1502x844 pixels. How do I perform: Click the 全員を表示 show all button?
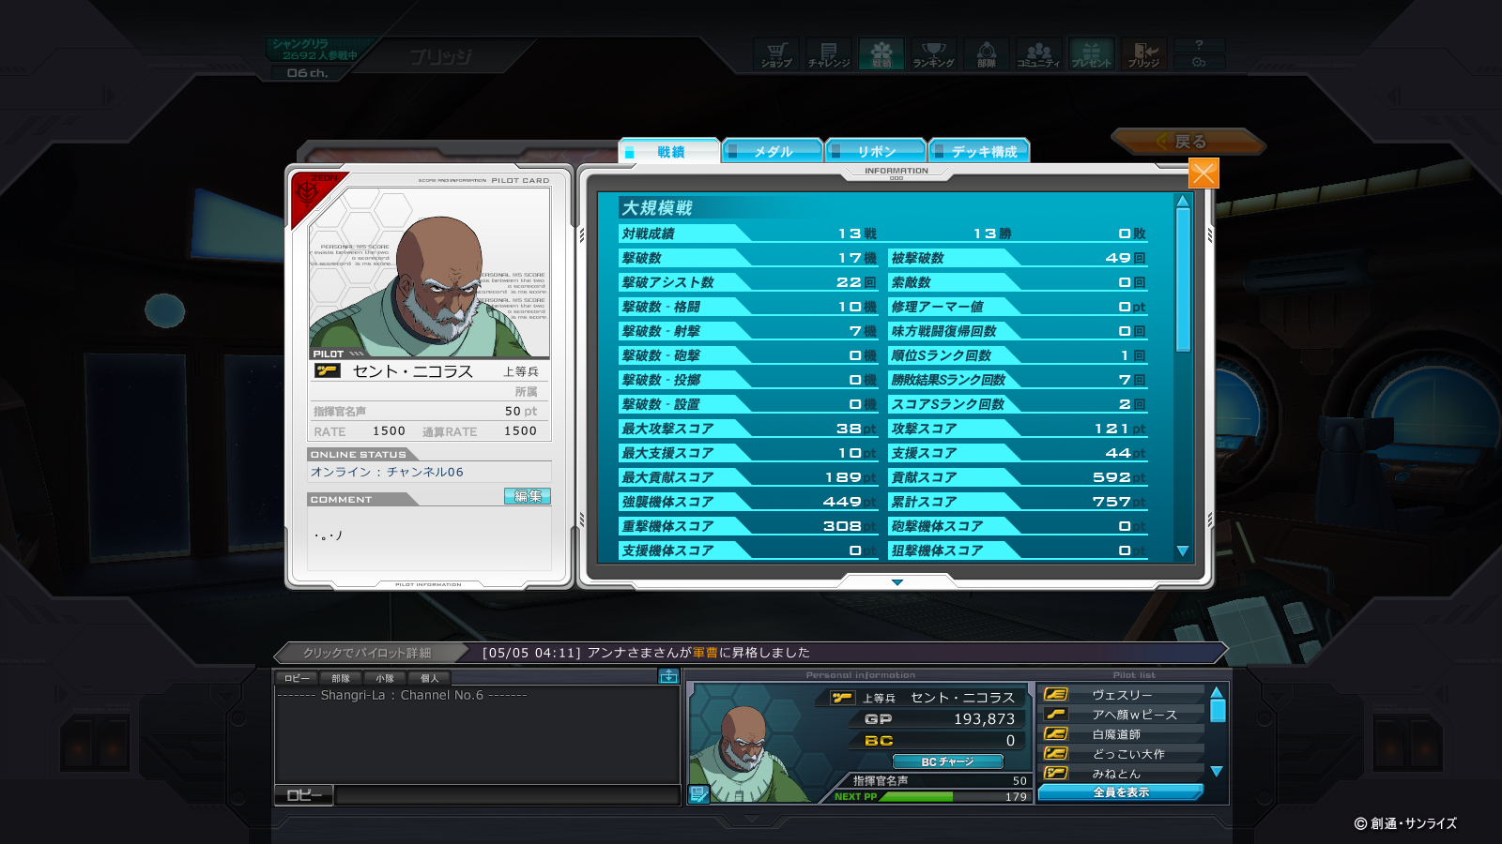coord(1121,792)
